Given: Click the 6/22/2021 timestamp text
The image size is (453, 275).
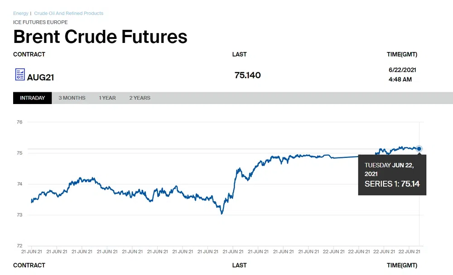Looking at the screenshot, I should [x=402, y=70].
